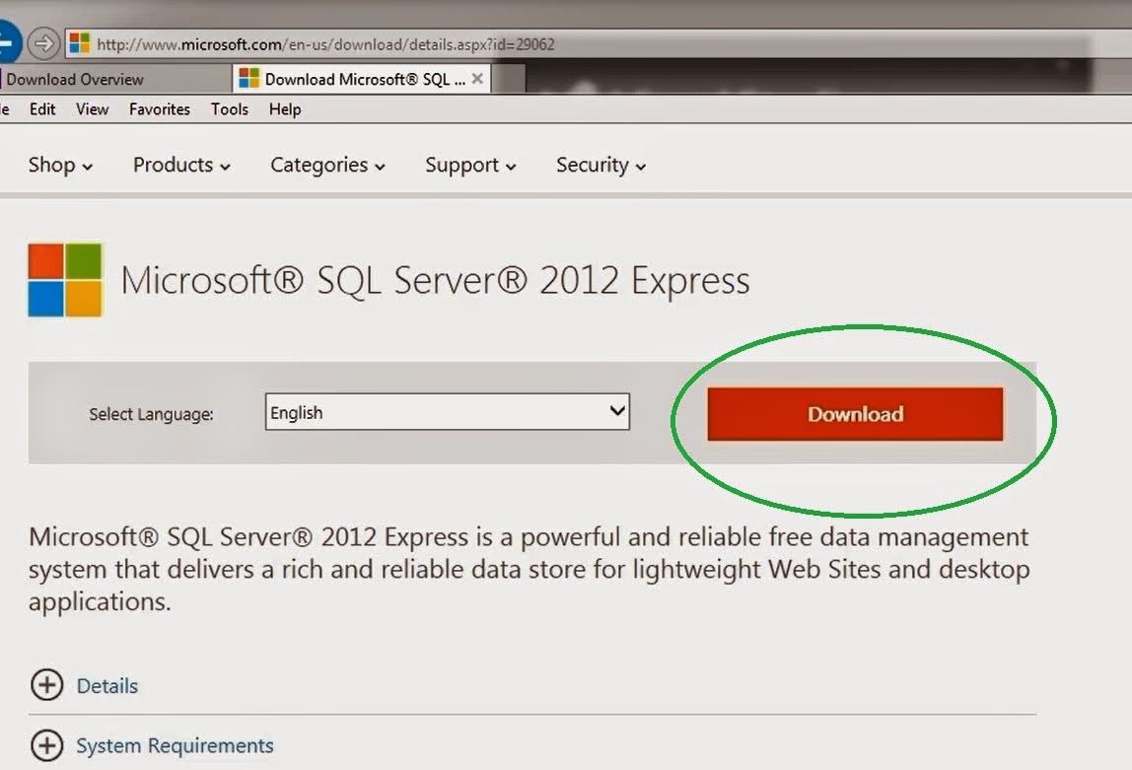Image resolution: width=1132 pixels, height=770 pixels.
Task: Click the browser forward arrow button
Action: [43, 43]
